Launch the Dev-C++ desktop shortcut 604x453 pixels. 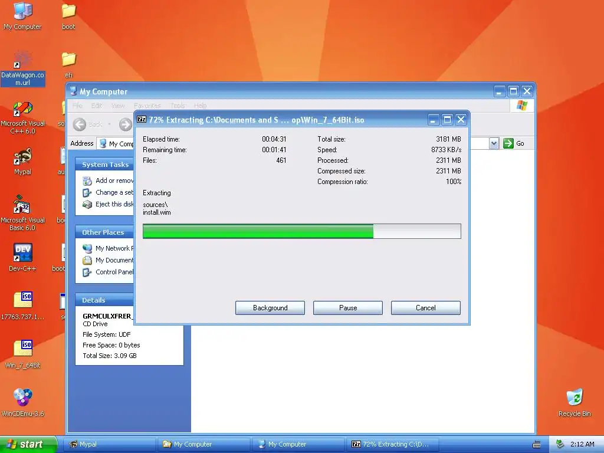(x=23, y=257)
